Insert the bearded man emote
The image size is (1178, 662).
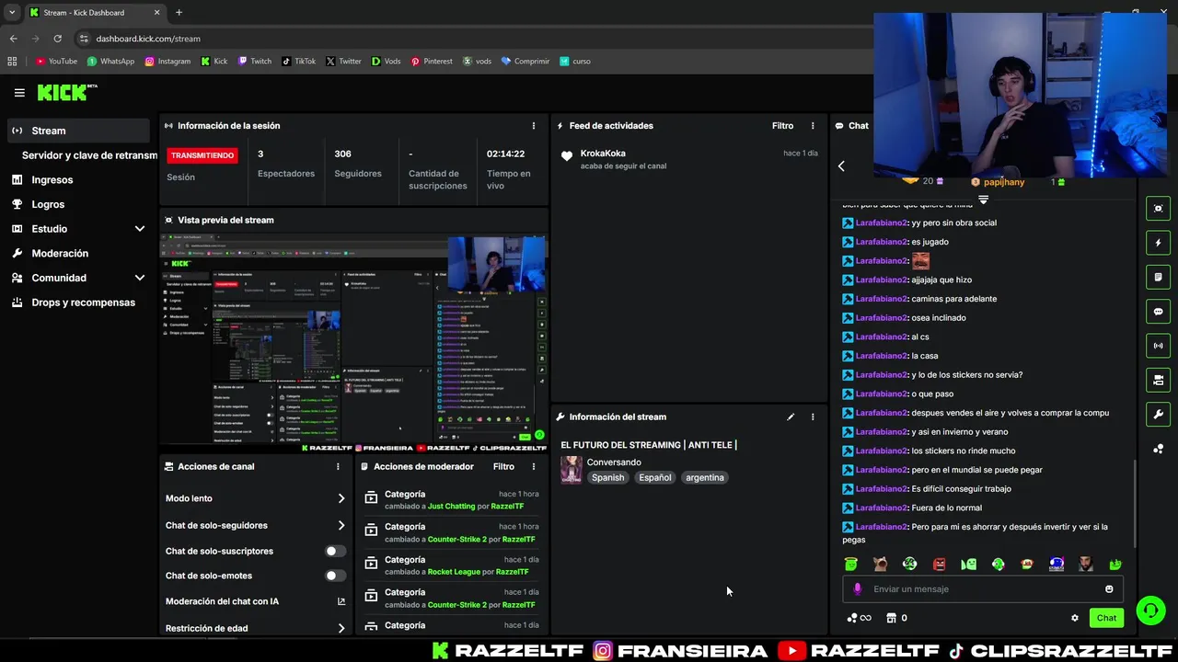pos(1086,564)
